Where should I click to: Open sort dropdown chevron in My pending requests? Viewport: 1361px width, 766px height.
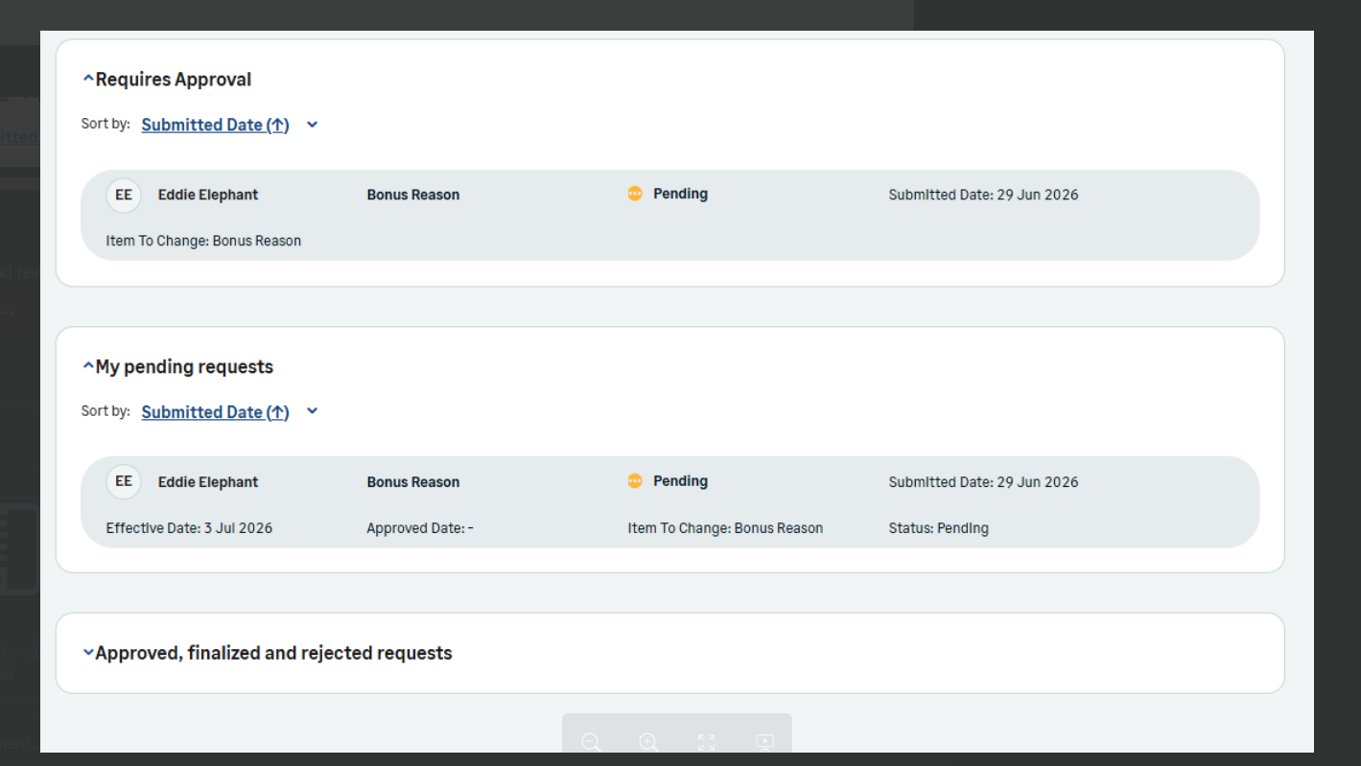312,411
